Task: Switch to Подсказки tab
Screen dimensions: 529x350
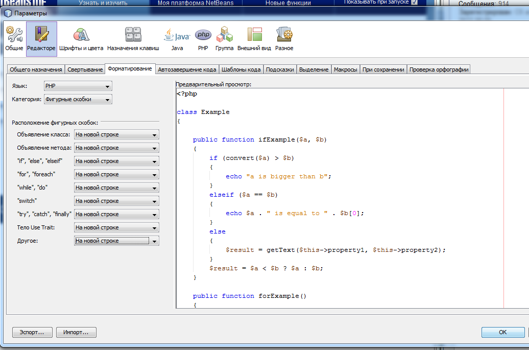Action: [x=280, y=69]
